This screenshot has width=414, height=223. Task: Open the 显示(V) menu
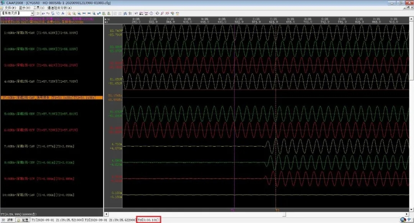(x=25, y=8)
